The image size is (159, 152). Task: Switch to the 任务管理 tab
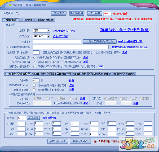pyautogui.click(x=27, y=20)
